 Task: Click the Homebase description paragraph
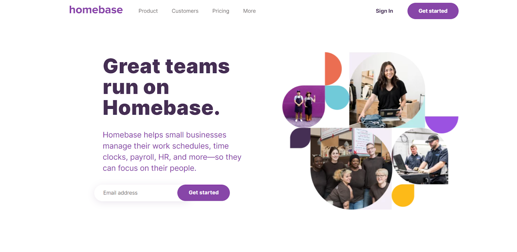[x=172, y=151]
